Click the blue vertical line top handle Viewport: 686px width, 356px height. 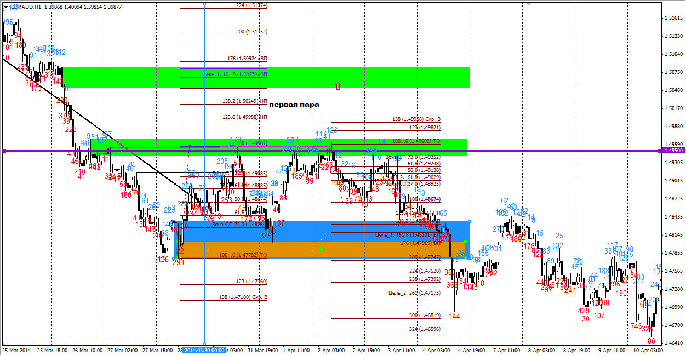point(205,4)
